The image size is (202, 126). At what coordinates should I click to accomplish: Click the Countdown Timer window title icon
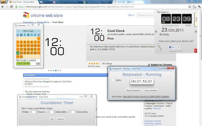tap(20, 97)
